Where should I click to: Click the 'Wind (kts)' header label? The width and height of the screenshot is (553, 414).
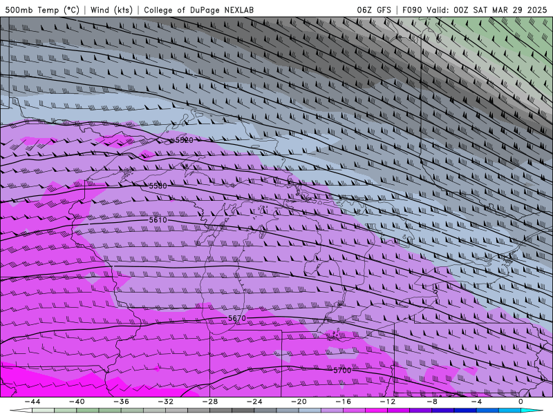point(111,10)
